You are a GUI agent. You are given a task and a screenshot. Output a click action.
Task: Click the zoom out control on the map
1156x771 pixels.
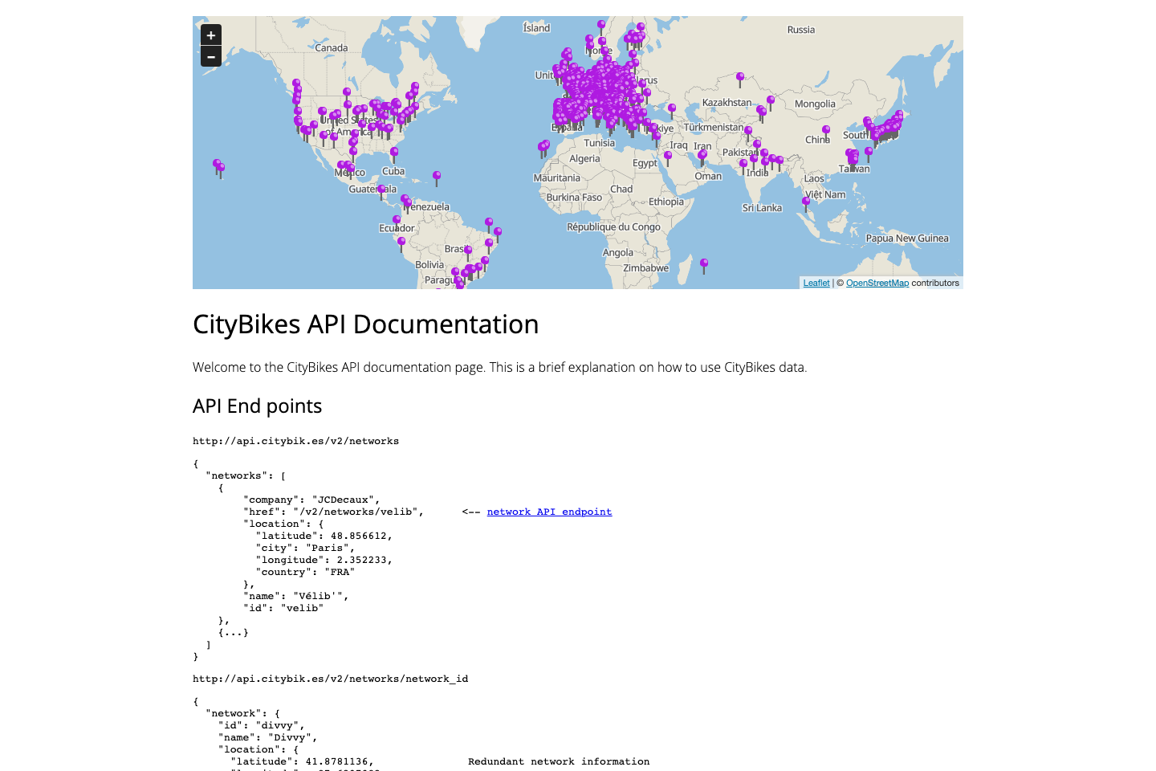click(210, 56)
